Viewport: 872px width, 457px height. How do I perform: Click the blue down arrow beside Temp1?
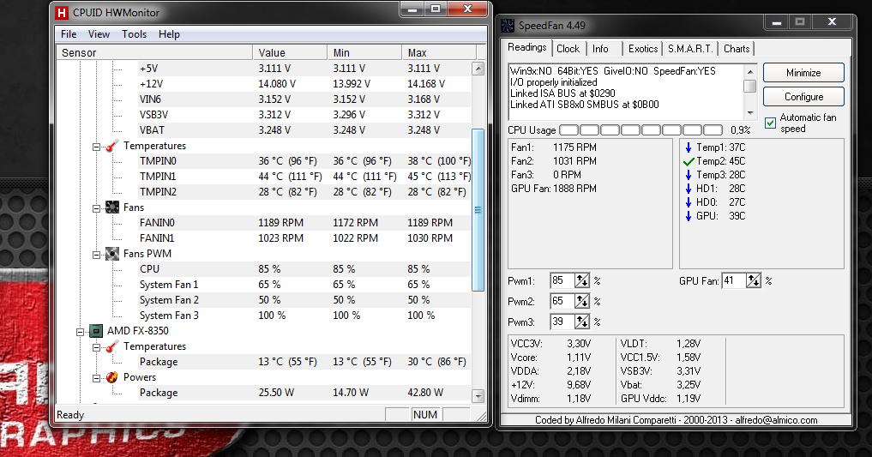click(689, 147)
